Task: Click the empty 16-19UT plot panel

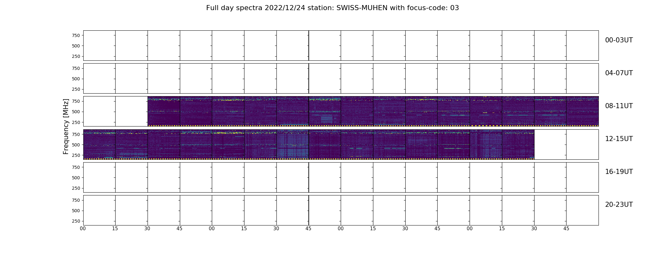Action: [x=341, y=177]
